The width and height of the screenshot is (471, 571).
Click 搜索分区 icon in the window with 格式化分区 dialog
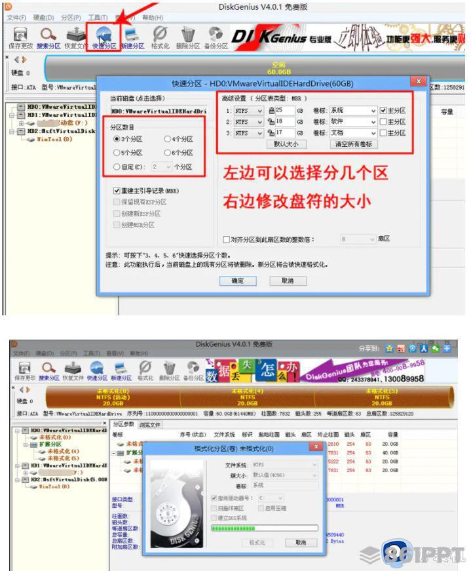[x=48, y=367]
